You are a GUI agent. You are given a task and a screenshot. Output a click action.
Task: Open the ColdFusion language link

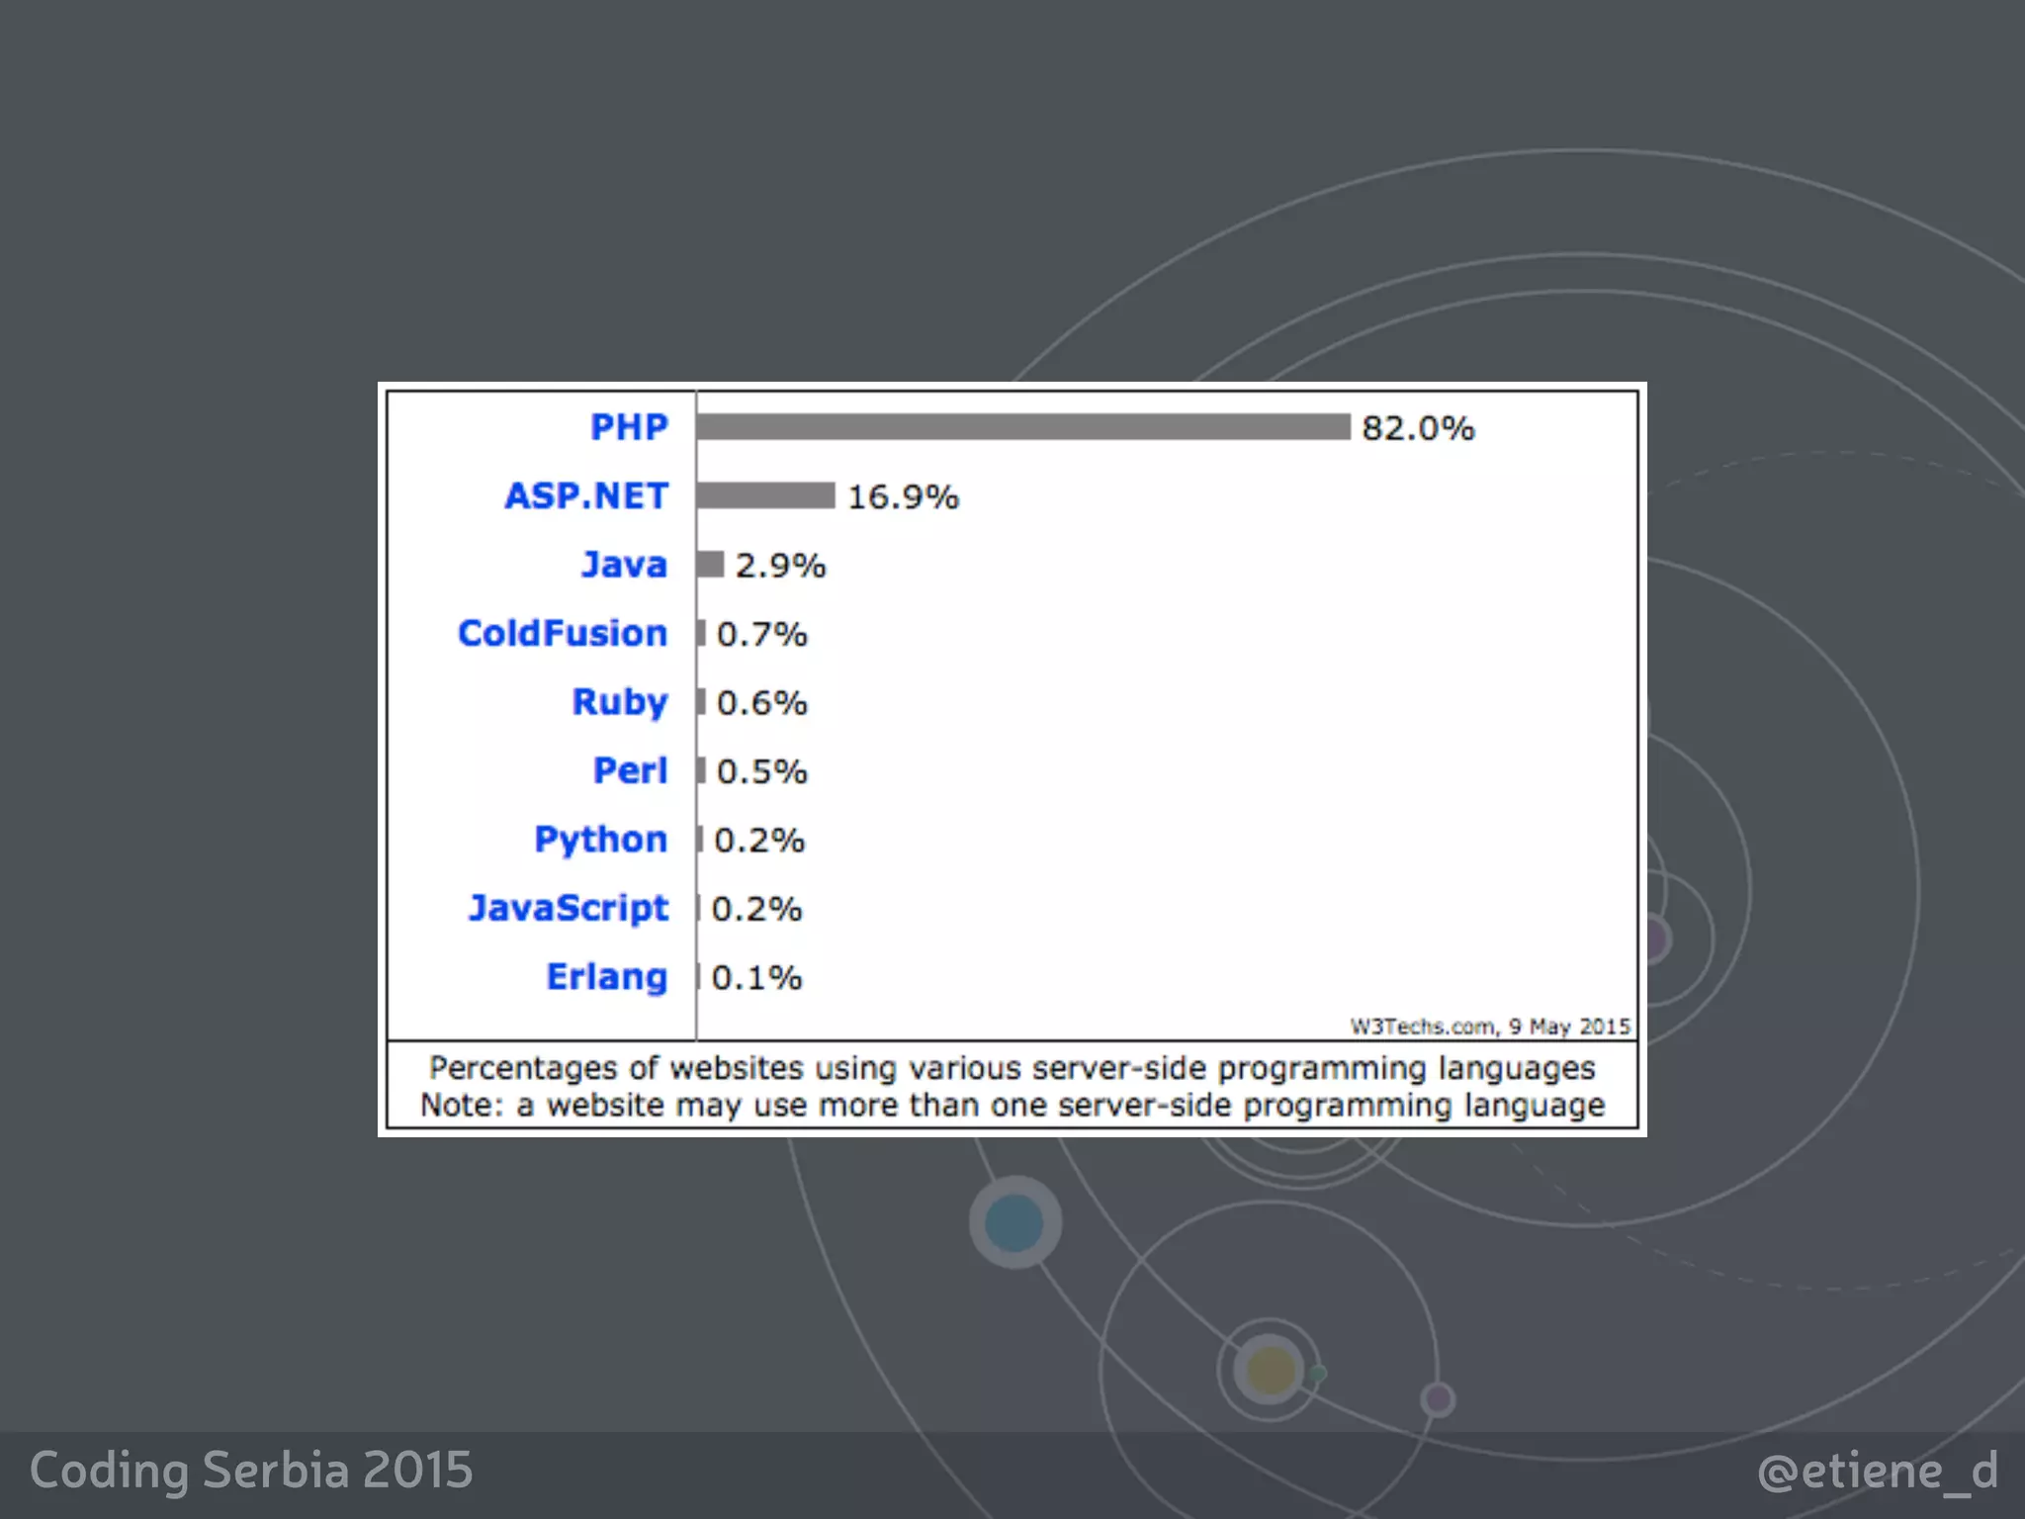tap(563, 633)
